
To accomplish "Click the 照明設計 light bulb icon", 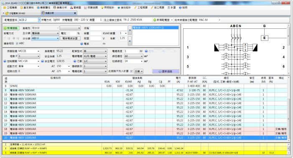I will [102, 8].
